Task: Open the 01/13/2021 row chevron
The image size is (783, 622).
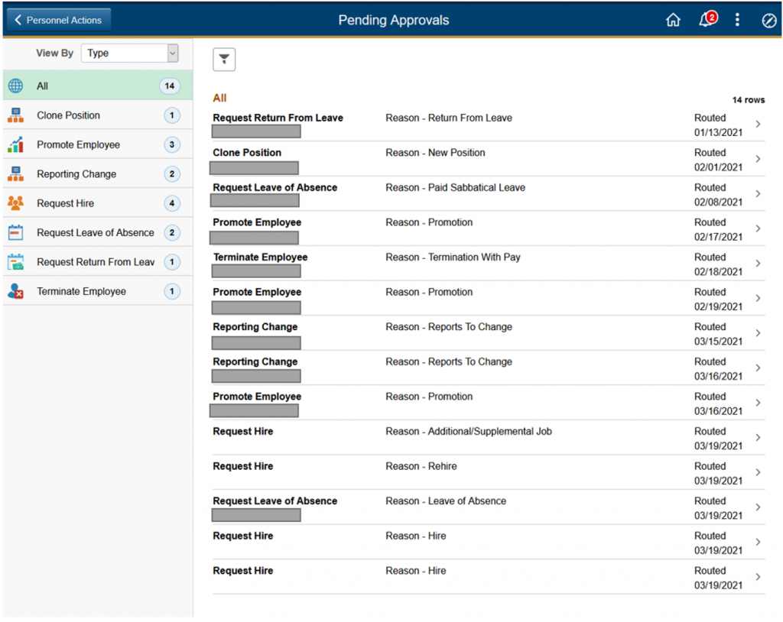Action: (x=758, y=125)
